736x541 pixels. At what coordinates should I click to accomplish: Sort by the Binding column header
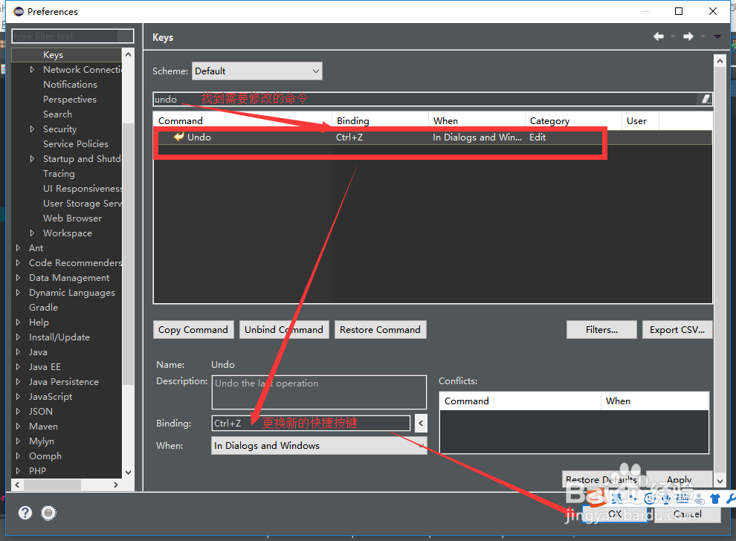[380, 120]
